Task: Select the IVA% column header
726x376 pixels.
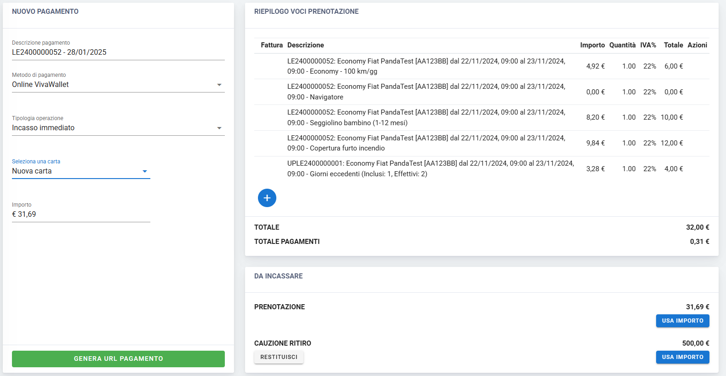Action: 648,45
